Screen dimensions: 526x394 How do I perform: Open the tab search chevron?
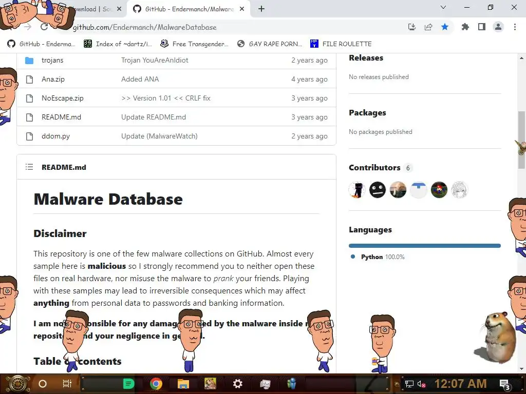click(443, 7)
